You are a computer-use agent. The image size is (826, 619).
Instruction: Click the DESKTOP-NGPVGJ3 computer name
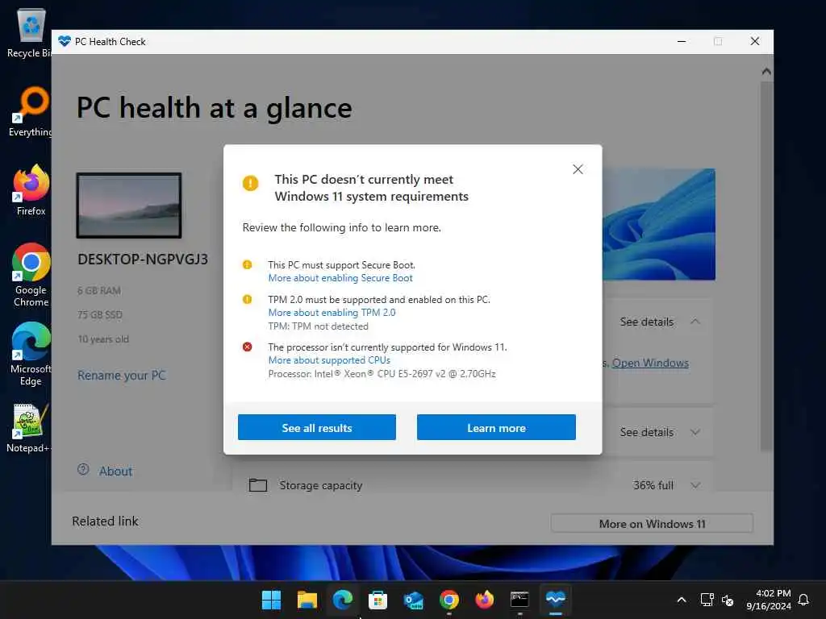click(143, 259)
